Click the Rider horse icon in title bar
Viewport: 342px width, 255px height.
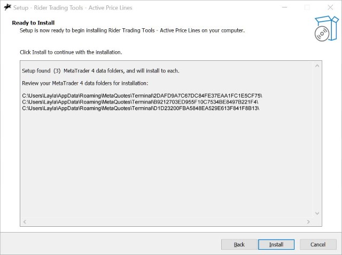tap(7, 7)
